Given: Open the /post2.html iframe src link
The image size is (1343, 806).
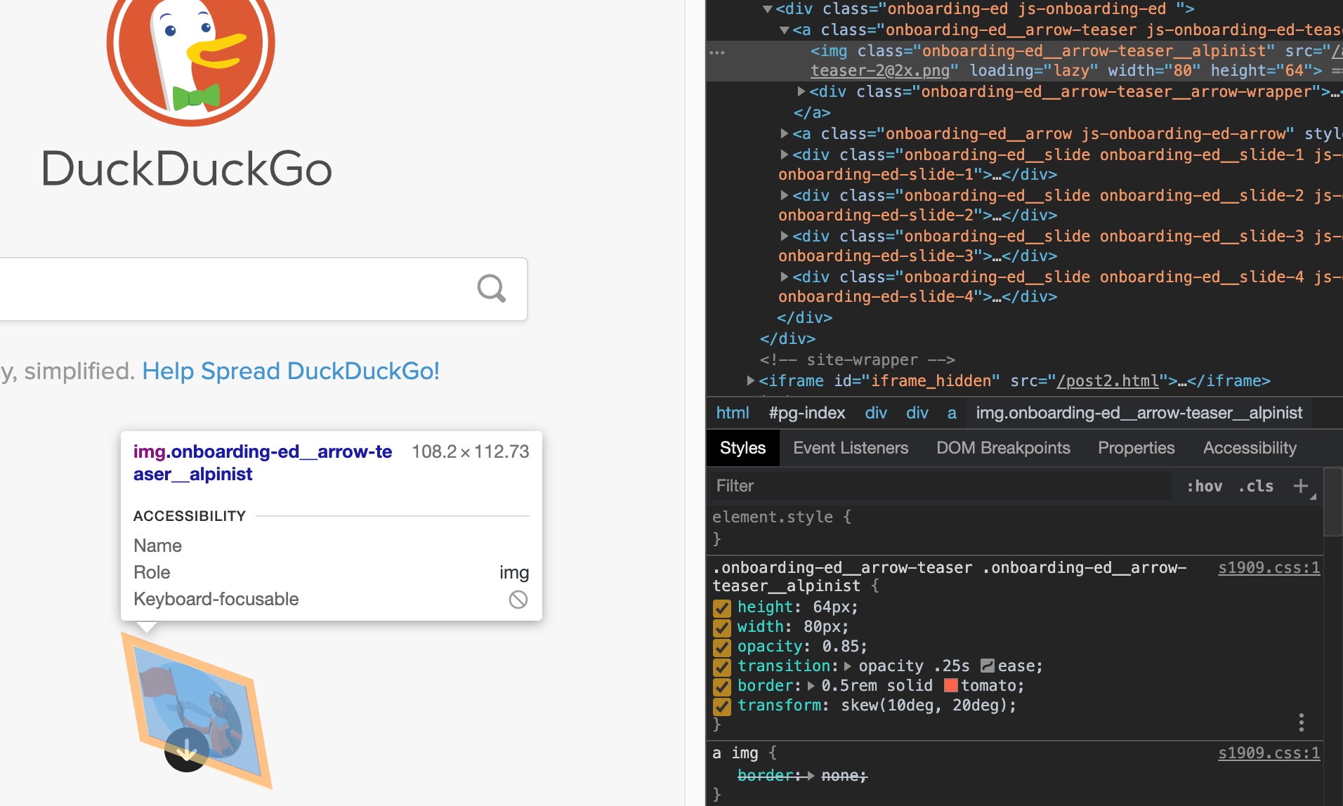Looking at the screenshot, I should [1108, 381].
